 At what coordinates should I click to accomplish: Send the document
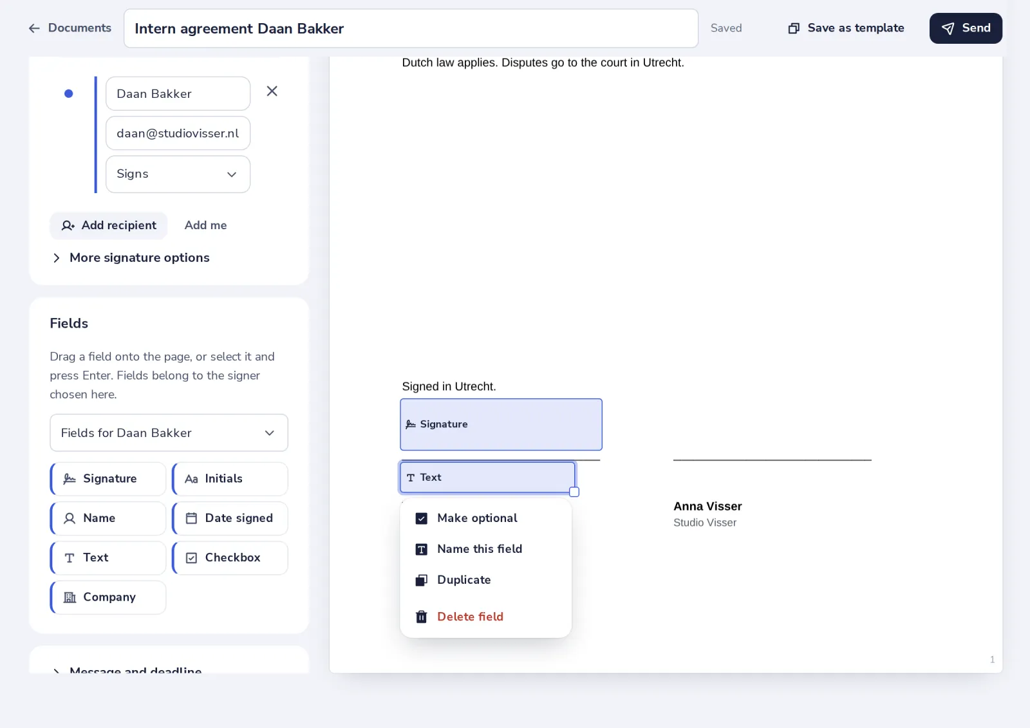966,28
